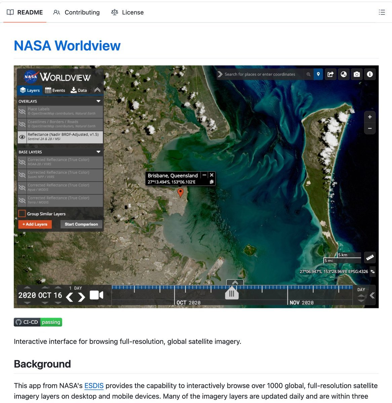Screen dimensions: 392x403
Task: Zoom out with the minus button
Action: click(x=370, y=129)
